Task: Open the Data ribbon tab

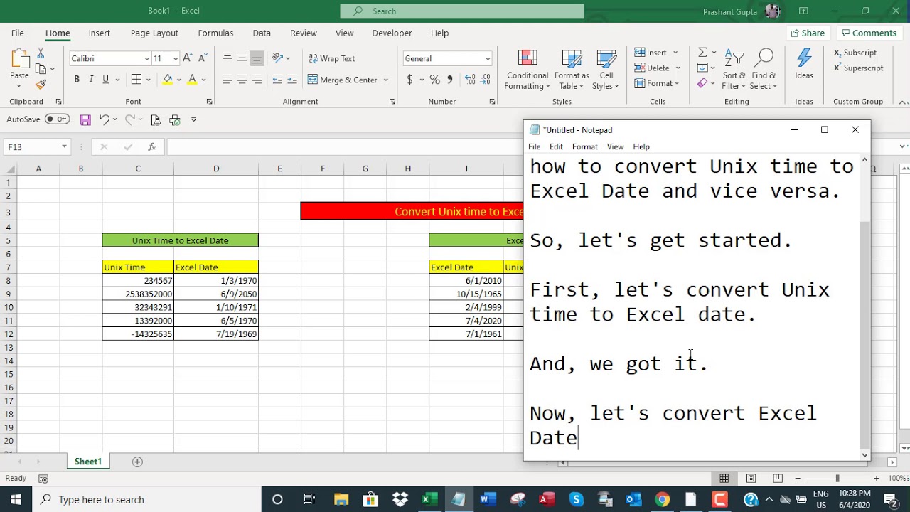Action: click(x=262, y=33)
